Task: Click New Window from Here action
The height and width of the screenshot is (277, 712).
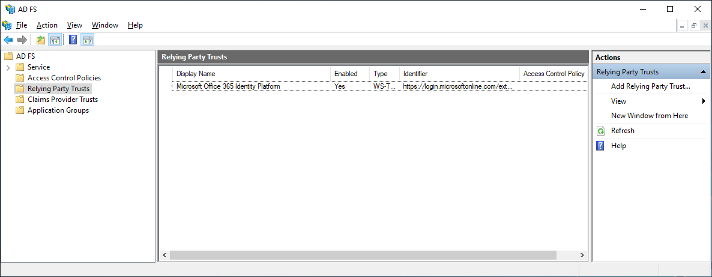Action: click(x=650, y=116)
